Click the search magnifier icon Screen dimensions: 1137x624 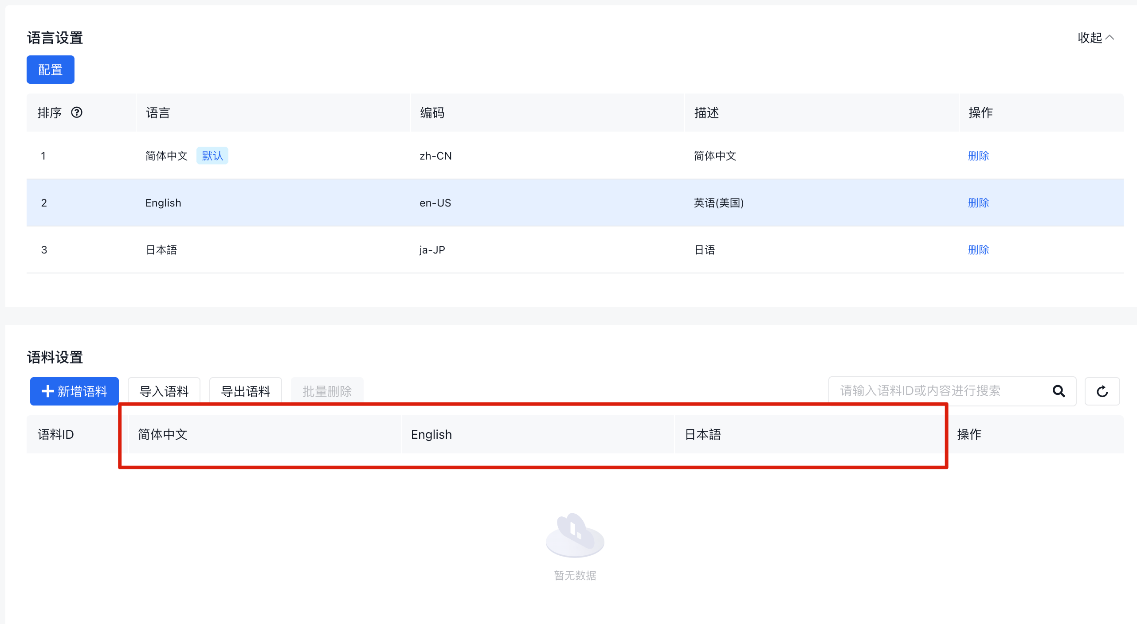tap(1059, 391)
